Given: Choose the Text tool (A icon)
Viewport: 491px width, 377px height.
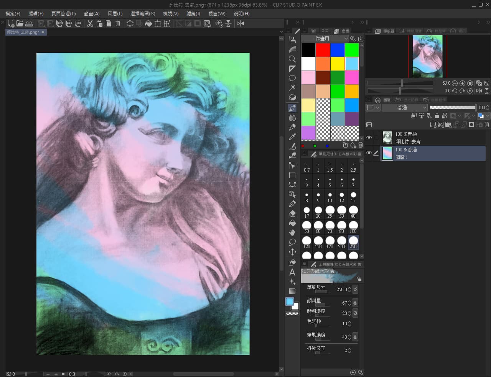Looking at the screenshot, I should 292,272.
